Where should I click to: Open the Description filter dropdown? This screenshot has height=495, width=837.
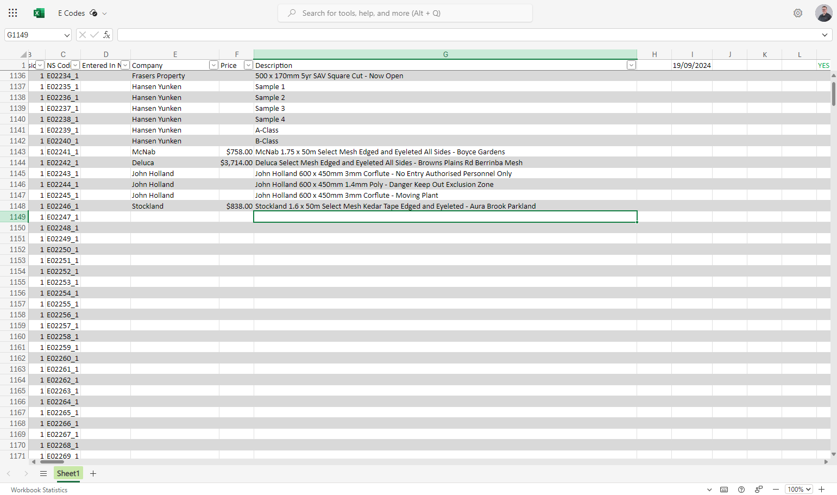631,65
